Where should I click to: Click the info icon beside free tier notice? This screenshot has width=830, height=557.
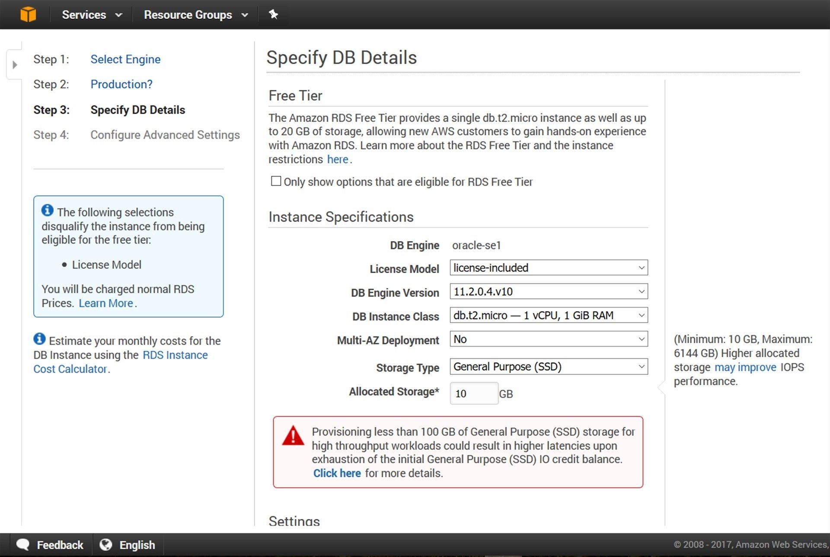tap(47, 210)
